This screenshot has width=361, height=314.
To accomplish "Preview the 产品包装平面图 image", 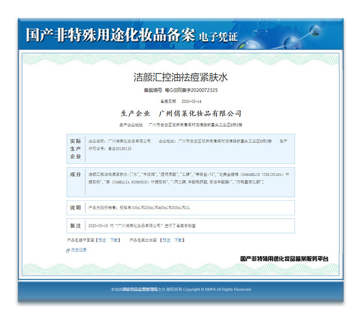I will pos(102,240).
